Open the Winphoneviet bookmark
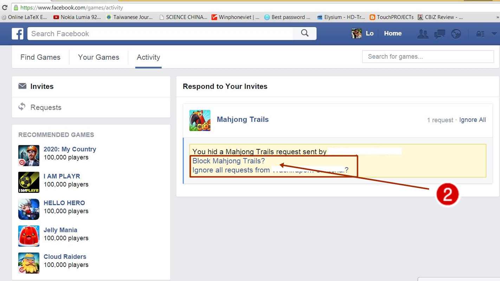The height and width of the screenshot is (281, 500). (x=235, y=17)
